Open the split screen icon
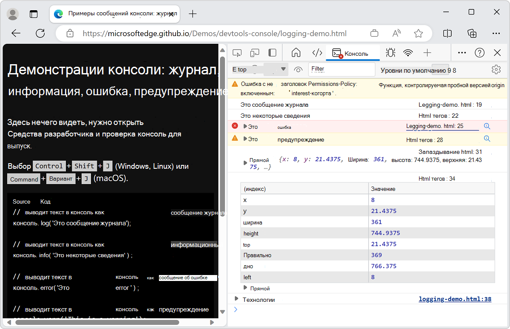This screenshot has width=510, height=329. 447,33
